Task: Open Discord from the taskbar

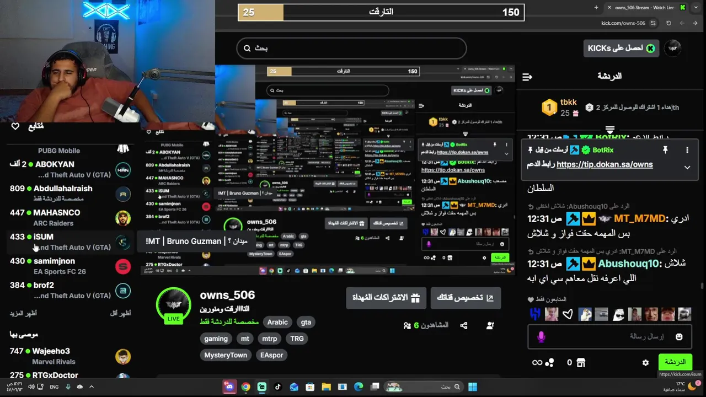Action: point(229,387)
